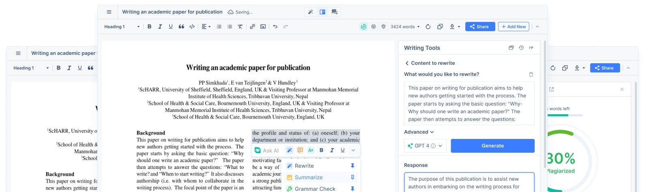Click the rewrite content text box
Viewport: 645px width, 192px height.
pos(469,103)
